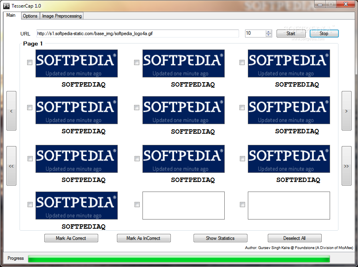The height and width of the screenshot is (267, 358).
Task: Click SOFTPEDIAQ result under third row, right image
Action: [298, 180]
